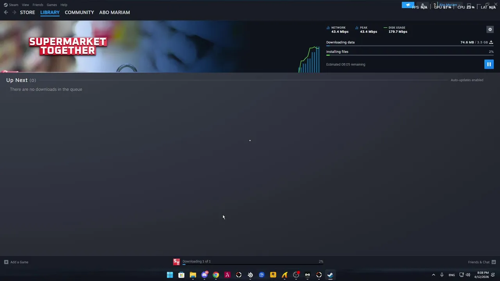This screenshot has height=281, width=500.
Task: Click the Friends & Chat window icon
Action: pyautogui.click(x=494, y=262)
